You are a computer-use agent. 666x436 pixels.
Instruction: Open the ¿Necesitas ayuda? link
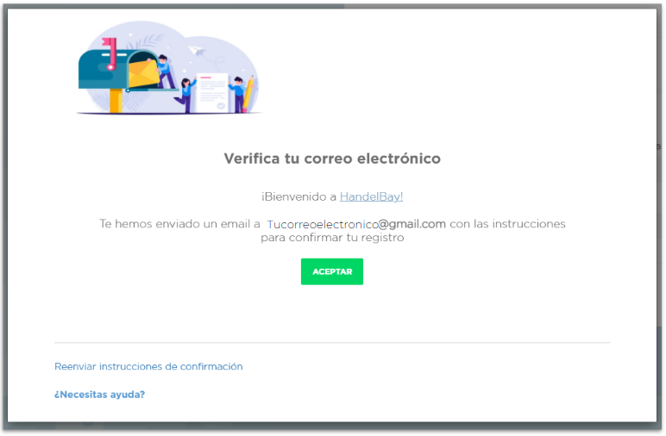click(99, 395)
